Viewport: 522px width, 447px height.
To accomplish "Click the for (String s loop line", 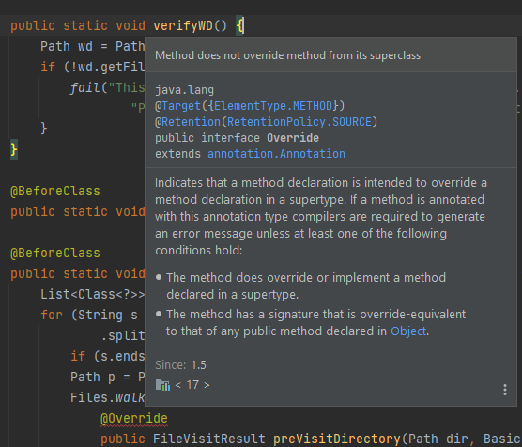I will tap(89, 316).
